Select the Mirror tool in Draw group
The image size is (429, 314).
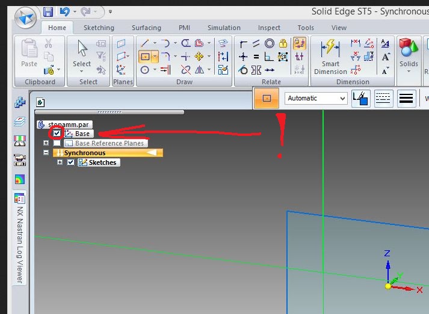[199, 70]
